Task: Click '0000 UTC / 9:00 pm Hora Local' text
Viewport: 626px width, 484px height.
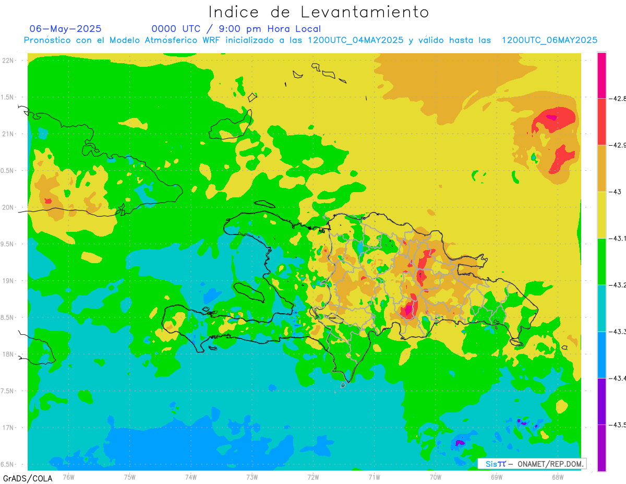Action: 236,29
